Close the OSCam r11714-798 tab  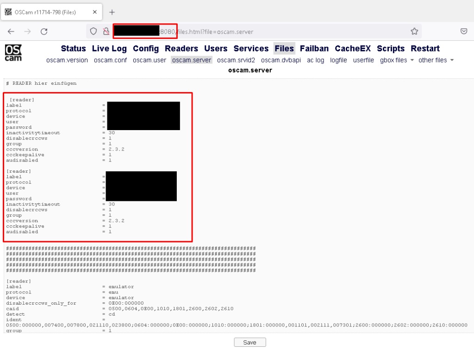(x=94, y=12)
